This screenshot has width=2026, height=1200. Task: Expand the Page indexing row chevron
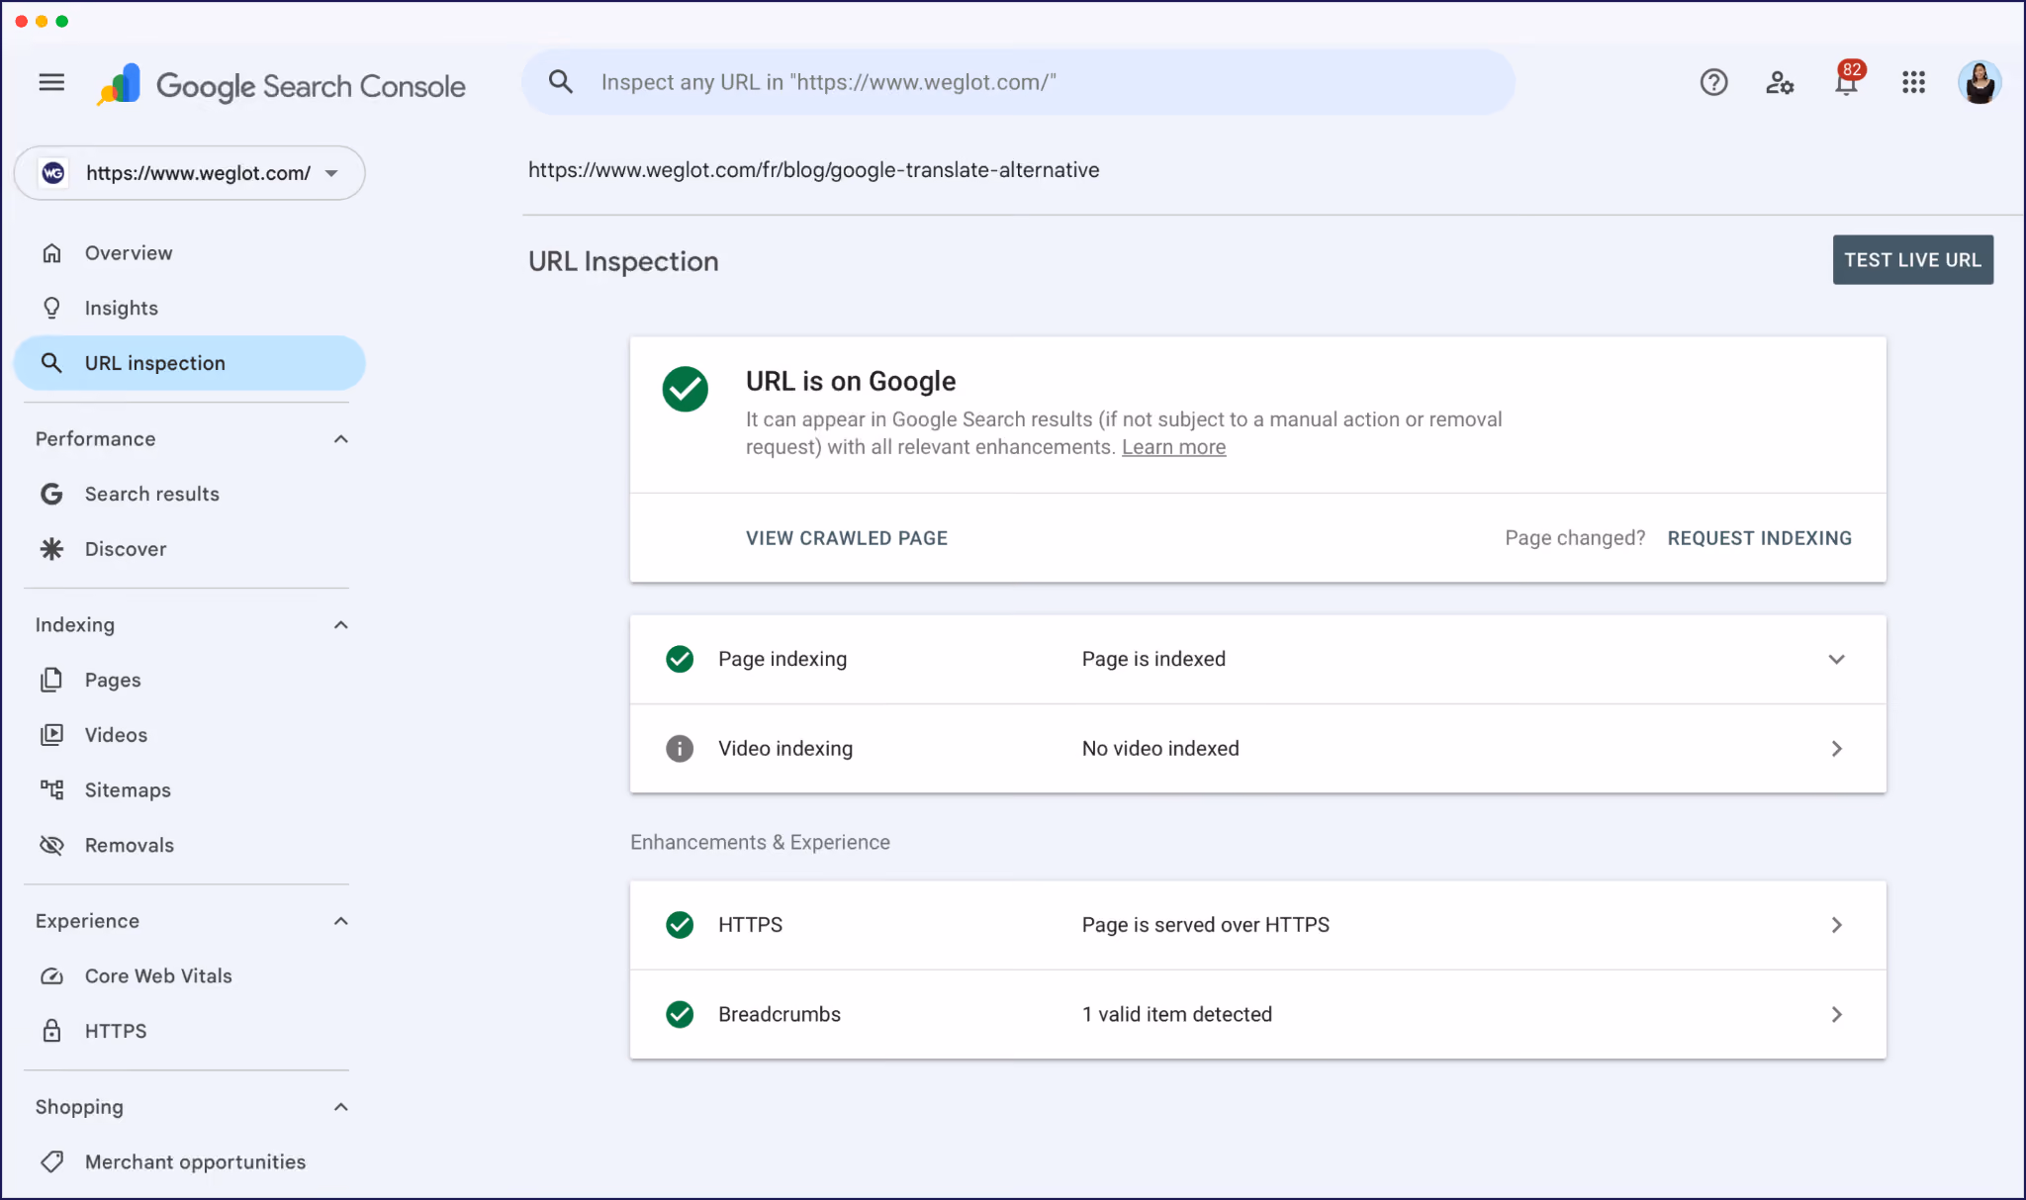[1836, 659]
